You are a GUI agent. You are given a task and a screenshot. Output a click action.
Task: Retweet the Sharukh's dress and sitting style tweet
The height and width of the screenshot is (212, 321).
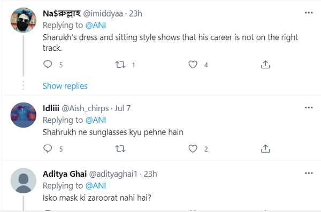[120, 65]
